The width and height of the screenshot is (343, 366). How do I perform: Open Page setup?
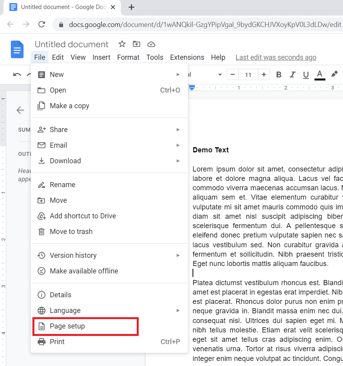pyautogui.click(x=109, y=326)
